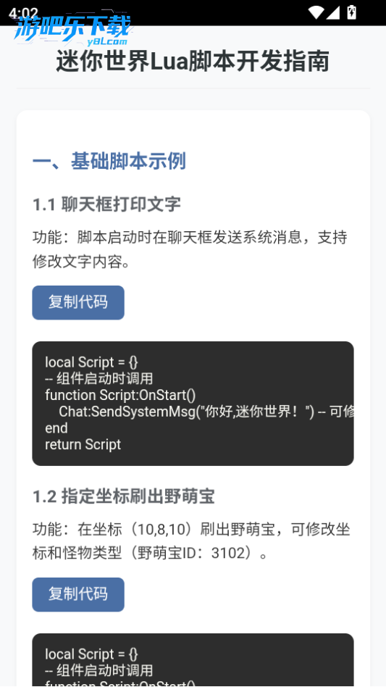This screenshot has height=687, width=386.
Task: Tap the battery charging icon
Action: 351,12
